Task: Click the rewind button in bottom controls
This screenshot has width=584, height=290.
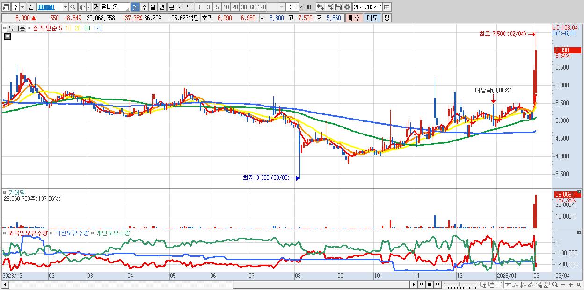Action: pyautogui.click(x=422, y=284)
